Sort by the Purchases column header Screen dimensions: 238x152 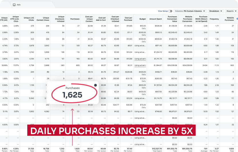click(75, 19)
